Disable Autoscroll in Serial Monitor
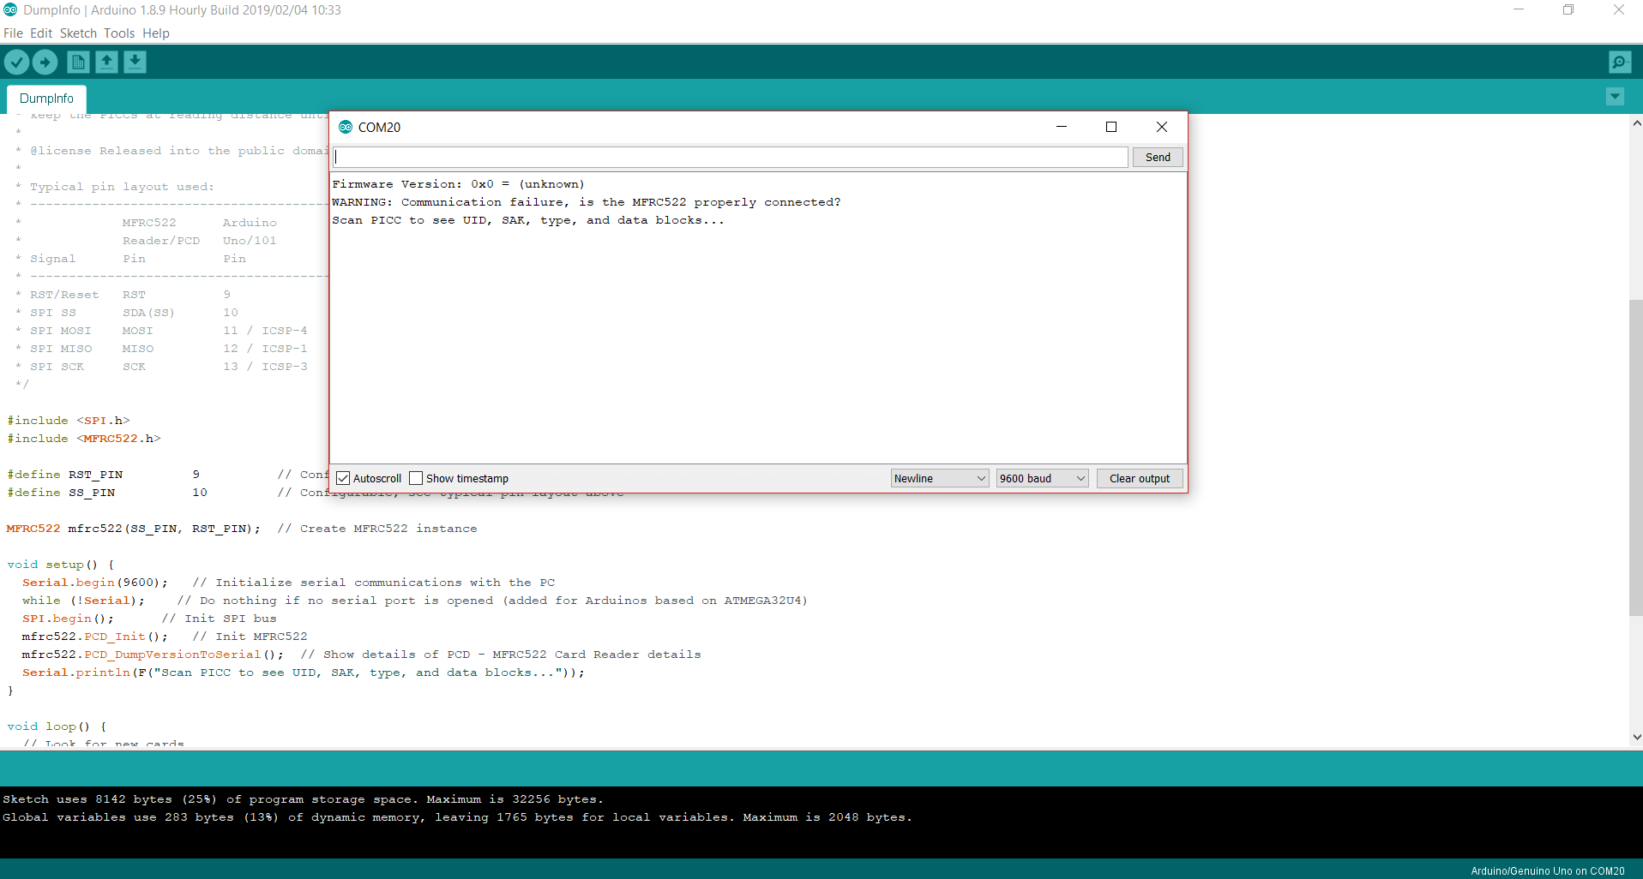Image resolution: width=1643 pixels, height=879 pixels. [343, 478]
